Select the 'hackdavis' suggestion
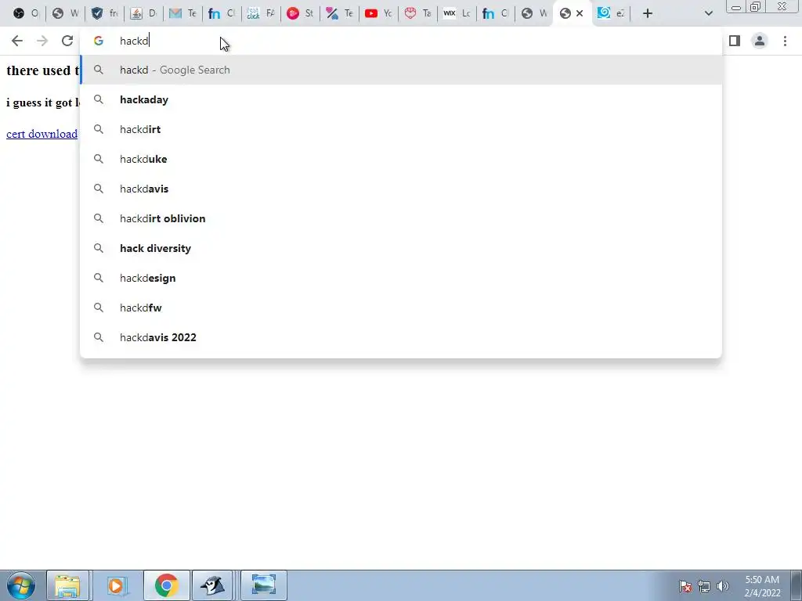This screenshot has width=802, height=601. tap(401, 189)
